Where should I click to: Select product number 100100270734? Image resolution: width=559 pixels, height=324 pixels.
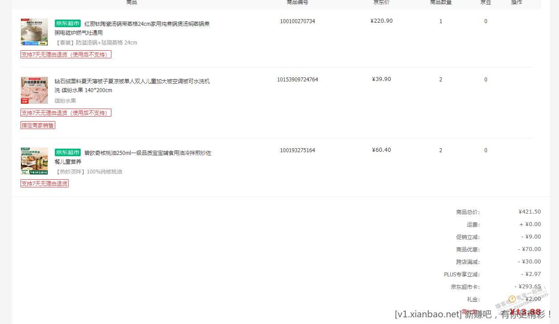point(297,21)
